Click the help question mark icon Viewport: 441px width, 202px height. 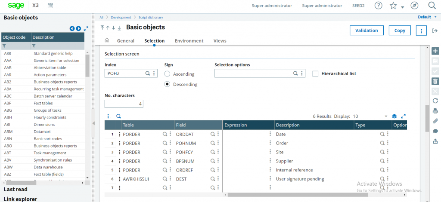coord(378,6)
